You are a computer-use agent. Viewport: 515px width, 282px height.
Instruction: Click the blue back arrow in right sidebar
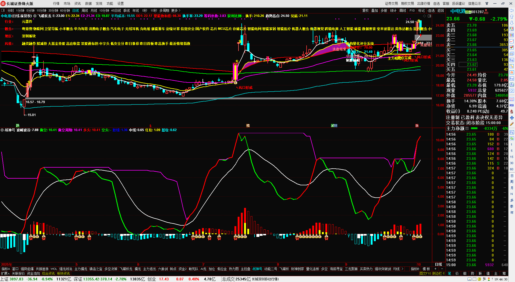(512, 10)
